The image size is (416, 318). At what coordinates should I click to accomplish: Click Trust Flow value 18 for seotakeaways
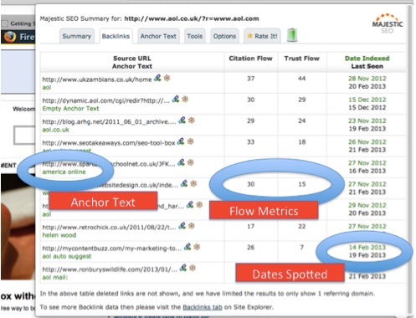[301, 142]
